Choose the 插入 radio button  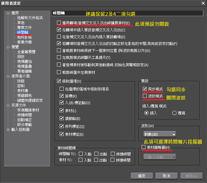pyautogui.click(x=146, y=113)
